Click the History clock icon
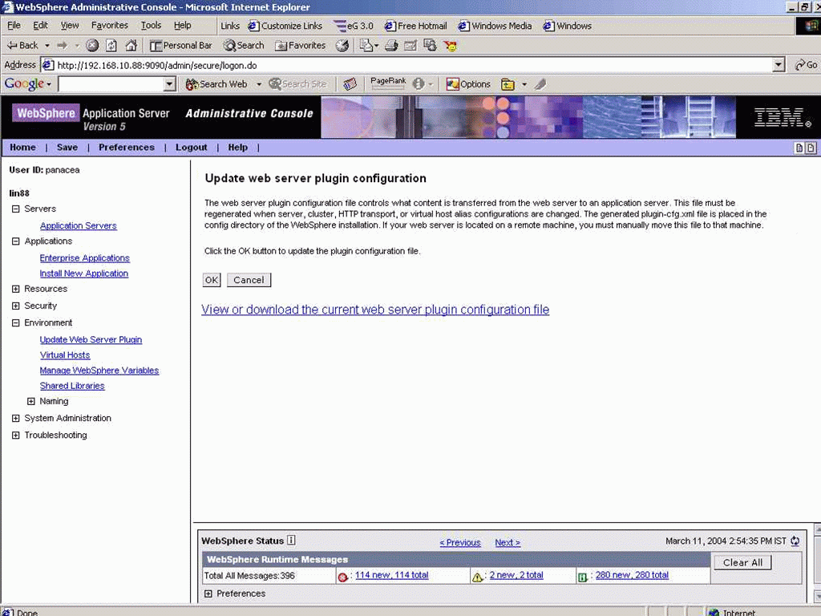The image size is (821, 616). click(342, 46)
